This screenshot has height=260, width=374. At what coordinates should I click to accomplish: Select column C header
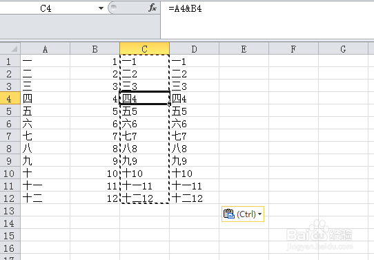pyautogui.click(x=144, y=49)
